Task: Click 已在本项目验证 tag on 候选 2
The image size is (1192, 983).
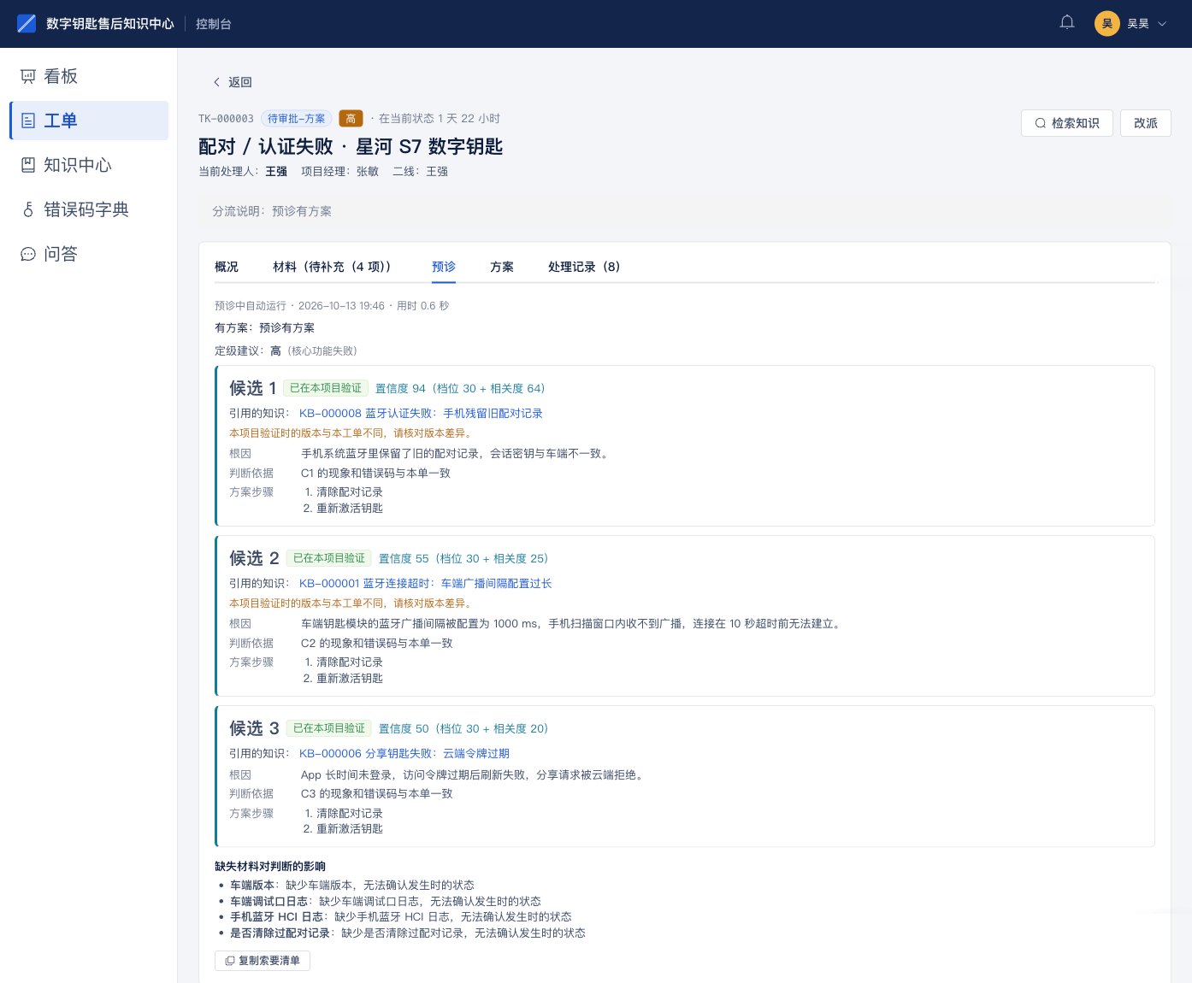Action: point(329,558)
